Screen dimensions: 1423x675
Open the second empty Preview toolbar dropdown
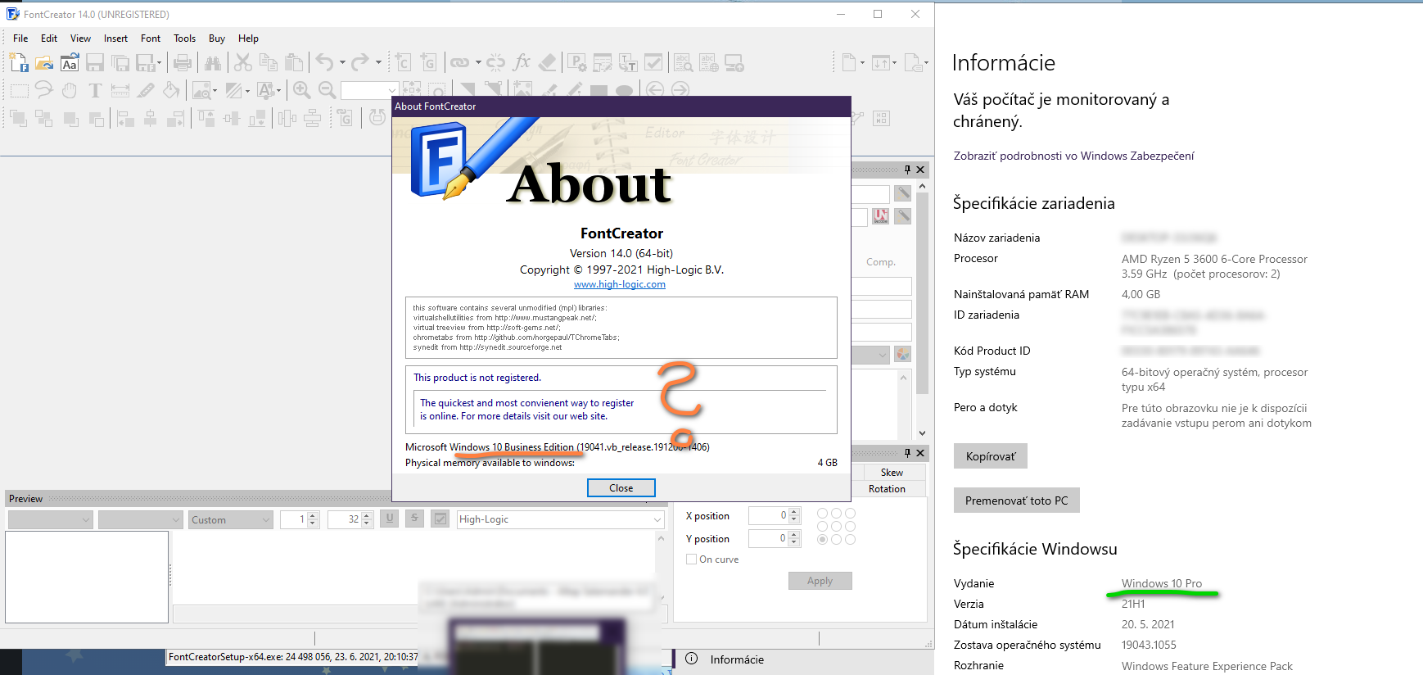click(x=141, y=519)
